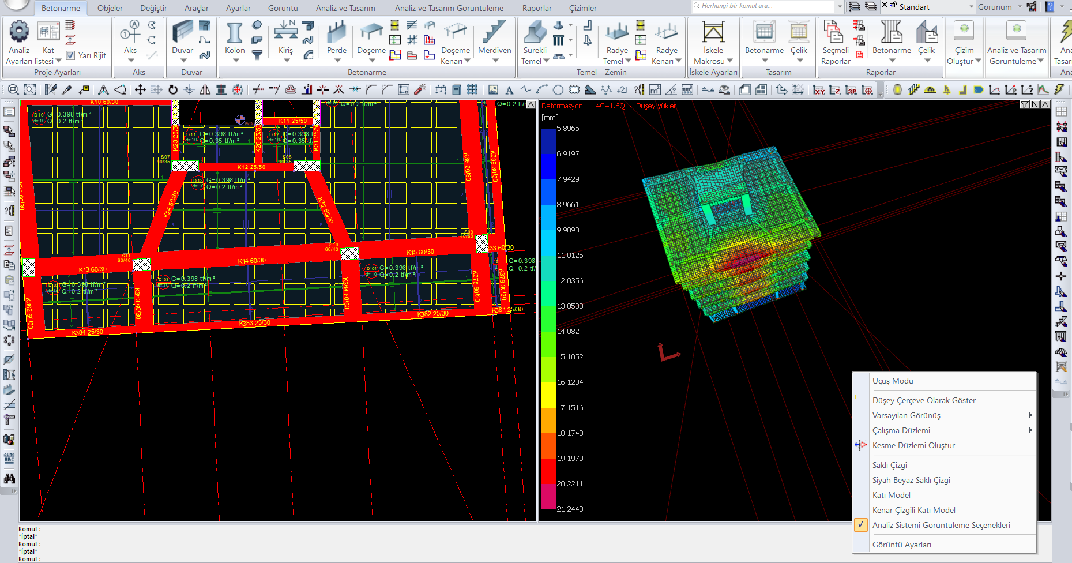Toggle Analiz Sistemi Görüntüleme Seçenekleri checkmark
This screenshot has width=1072, height=563.
860,525
